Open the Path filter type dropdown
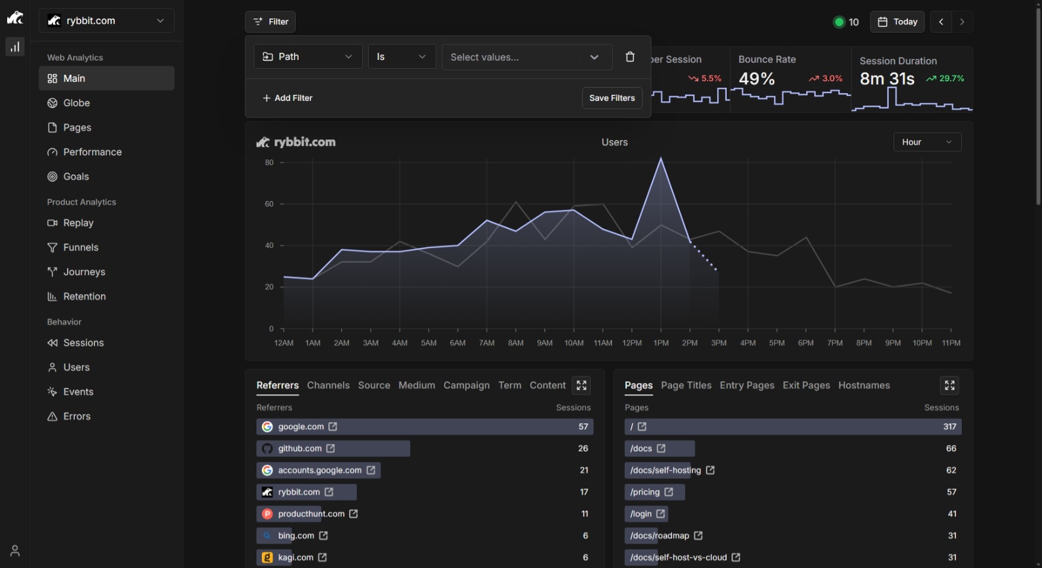This screenshot has height=568, width=1042. click(x=308, y=57)
